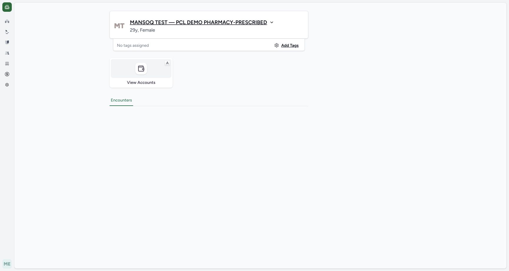Image resolution: width=509 pixels, height=271 pixels.
Task: Open the facility buildings sidebar icon
Action: pyautogui.click(x=7, y=21)
